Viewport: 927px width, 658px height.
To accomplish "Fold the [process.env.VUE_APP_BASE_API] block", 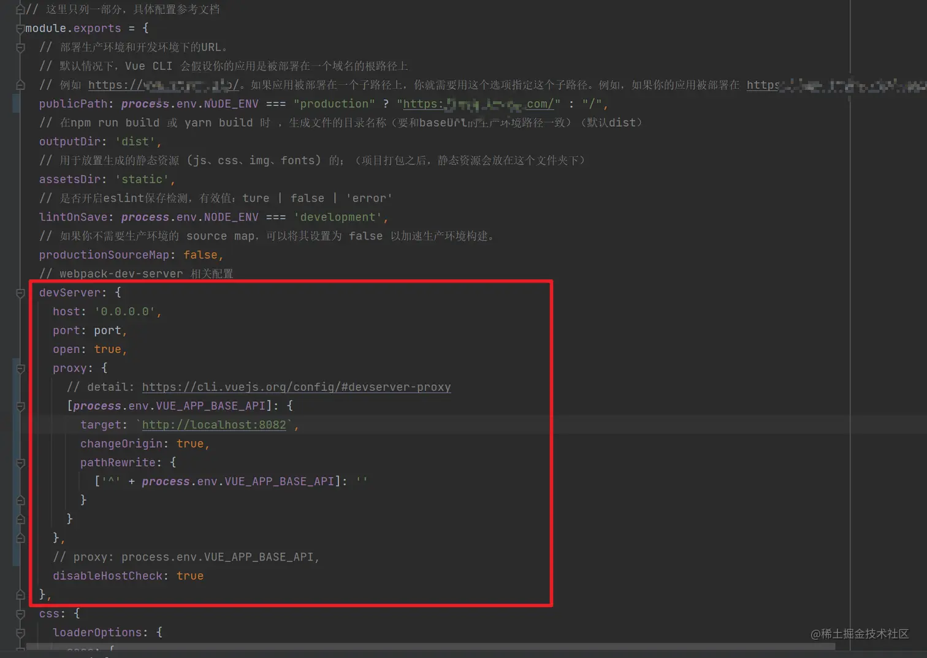I will tap(20, 407).
